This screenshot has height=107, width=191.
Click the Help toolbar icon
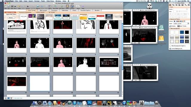click(83, 6)
